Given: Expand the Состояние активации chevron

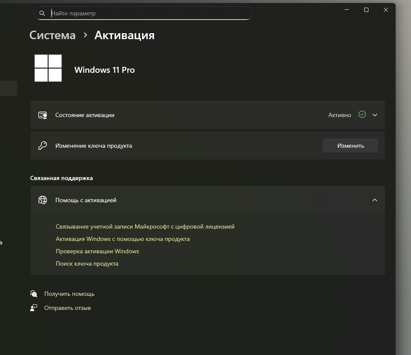Looking at the screenshot, I should pos(375,115).
